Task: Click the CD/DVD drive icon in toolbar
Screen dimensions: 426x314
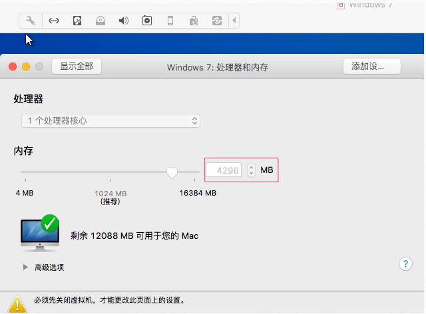Action: coord(101,21)
